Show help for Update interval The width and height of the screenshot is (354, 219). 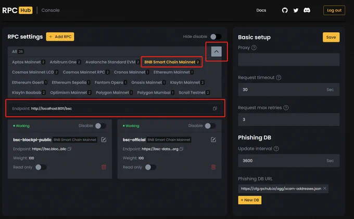pos(276,148)
